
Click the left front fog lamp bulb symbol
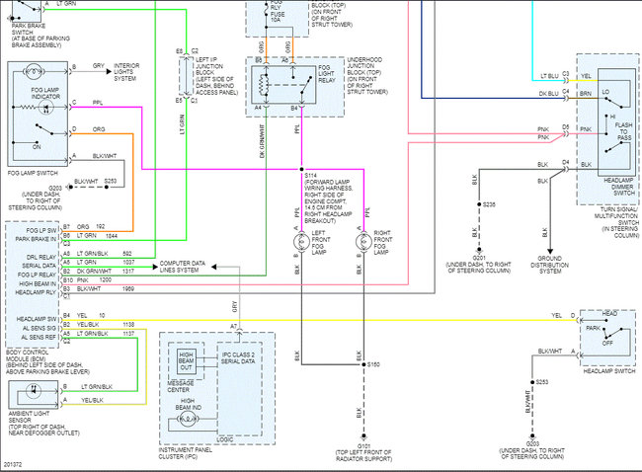click(302, 242)
